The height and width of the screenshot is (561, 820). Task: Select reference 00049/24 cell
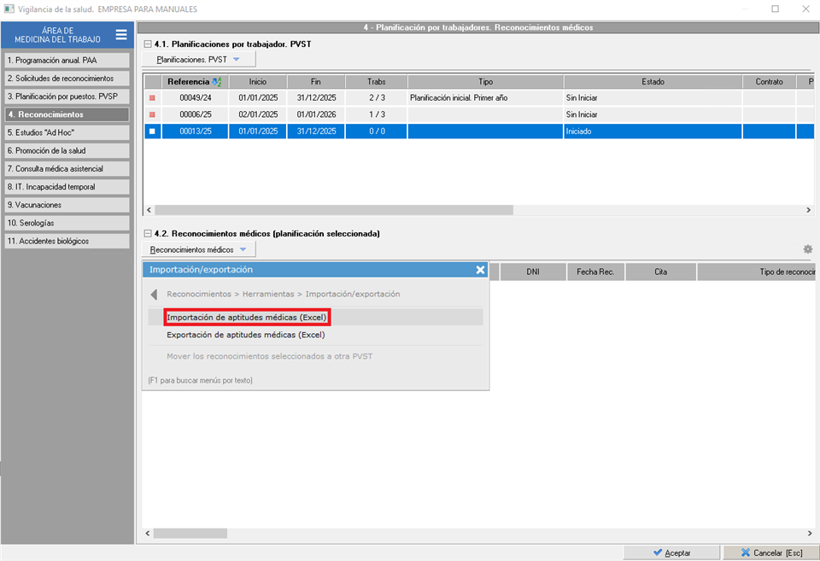[196, 98]
